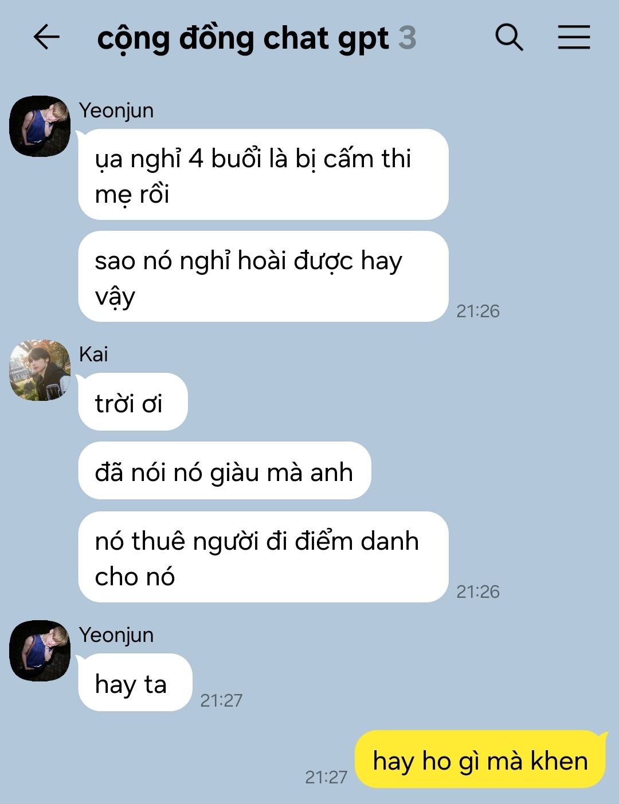Select message "nó thuê người đi điểm danh"

click(263, 557)
